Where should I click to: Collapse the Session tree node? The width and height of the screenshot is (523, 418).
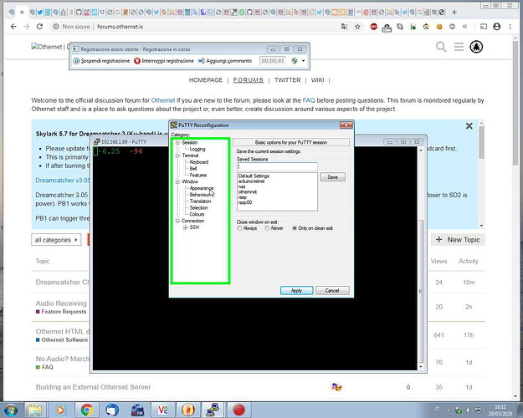point(177,142)
